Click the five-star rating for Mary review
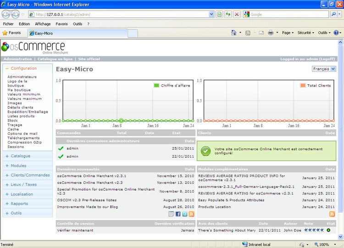This screenshot has height=248, width=344. [x=314, y=230]
